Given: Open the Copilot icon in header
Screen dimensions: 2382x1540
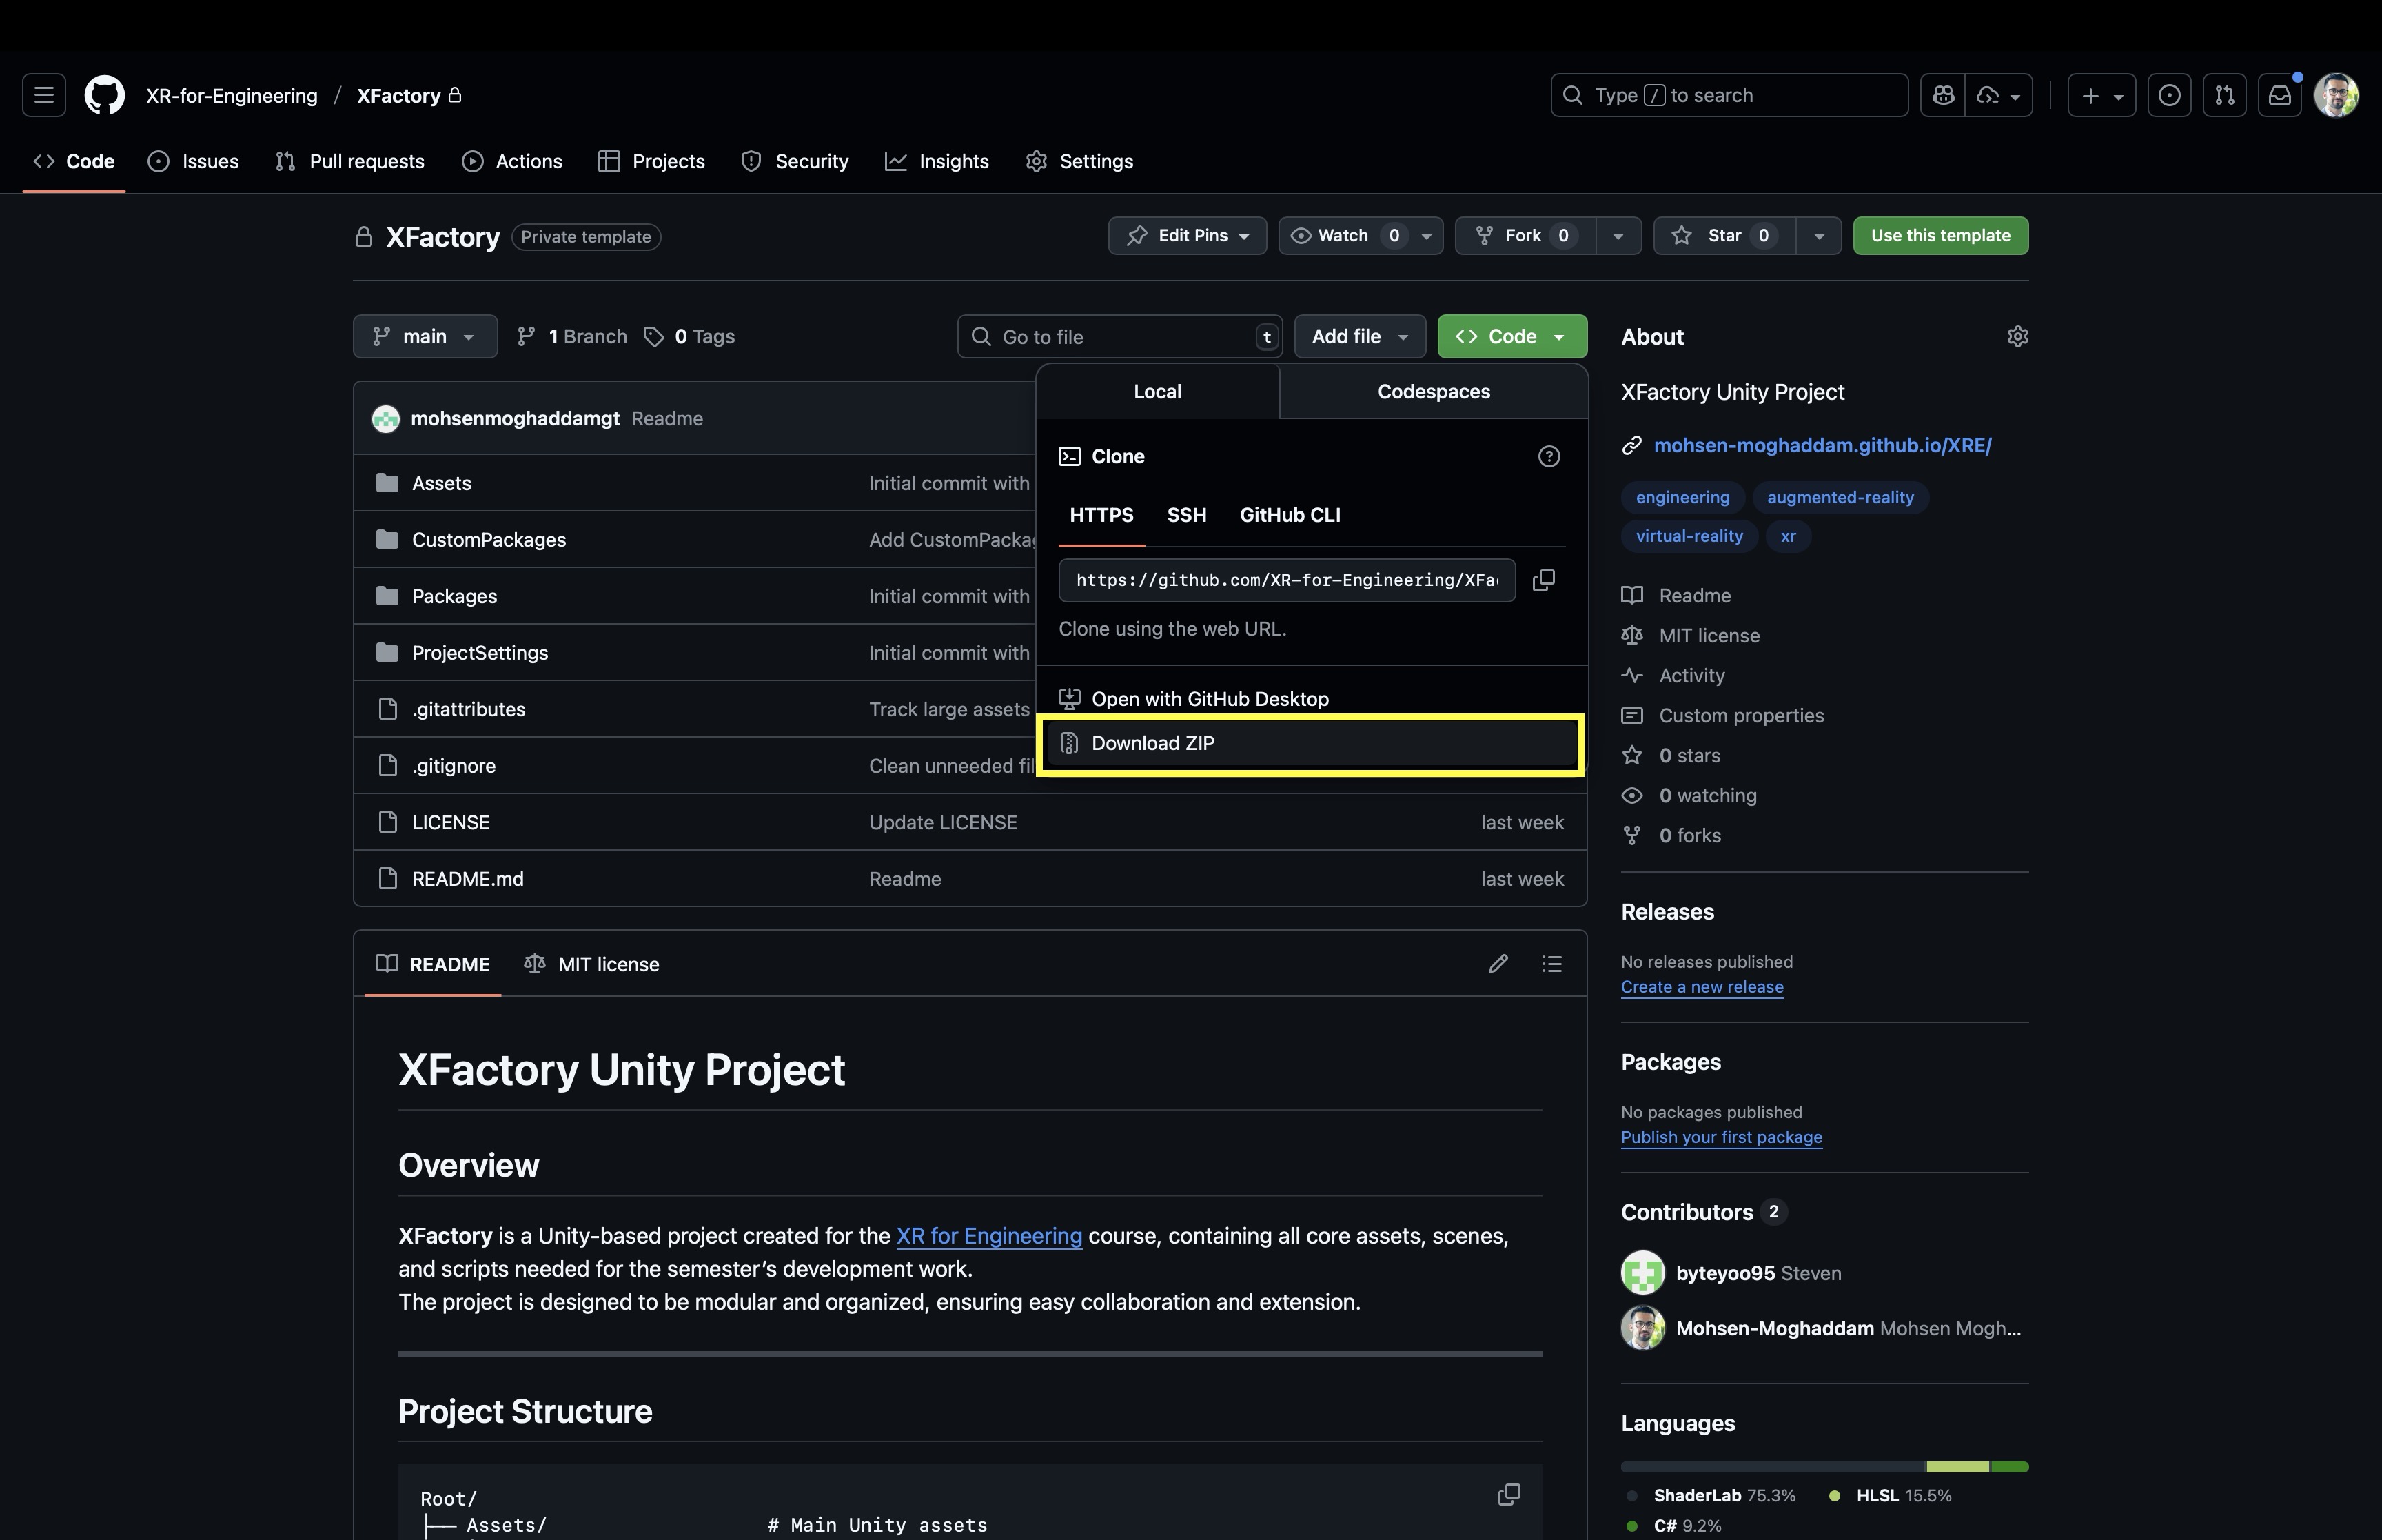Looking at the screenshot, I should click(x=1943, y=95).
